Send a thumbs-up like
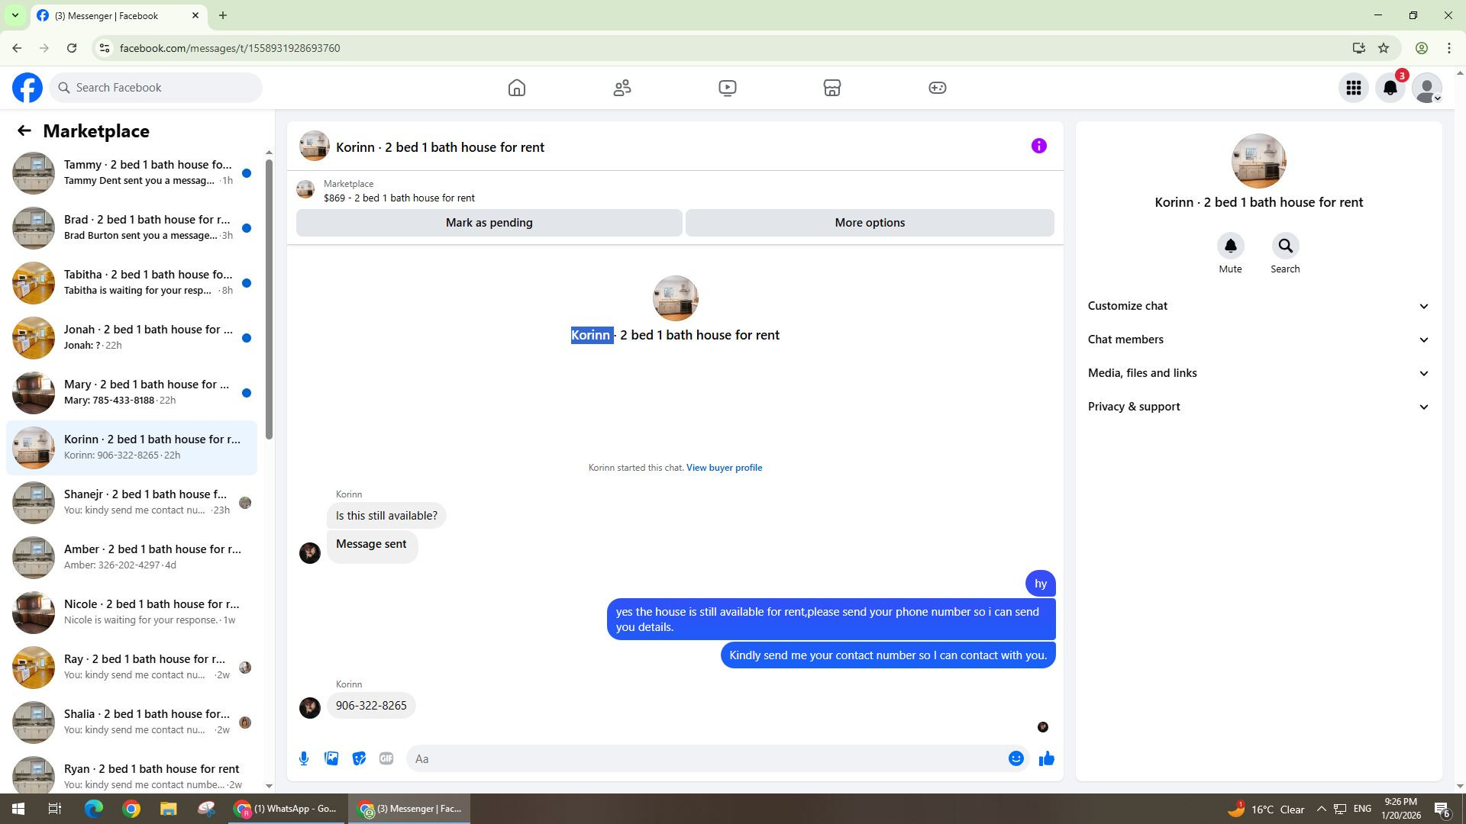Viewport: 1466px width, 824px height. coord(1047,758)
